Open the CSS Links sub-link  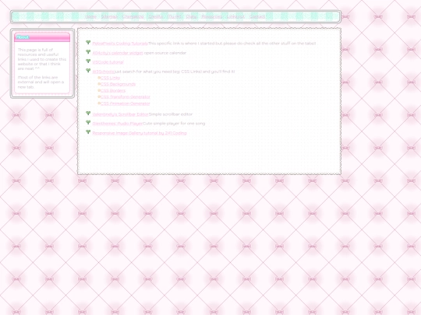[111, 78]
